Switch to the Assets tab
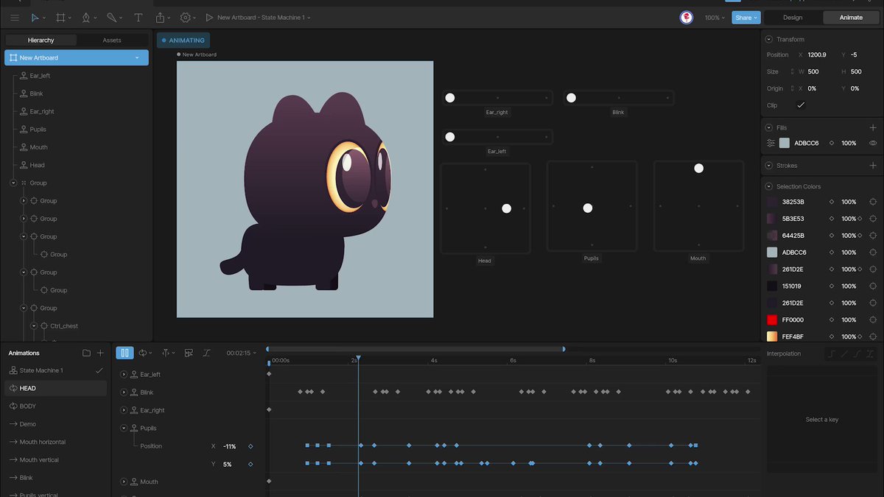Screen dimensions: 884x497 pos(112,40)
